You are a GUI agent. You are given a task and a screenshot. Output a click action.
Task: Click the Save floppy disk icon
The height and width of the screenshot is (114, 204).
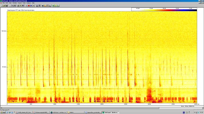coord(7,6)
